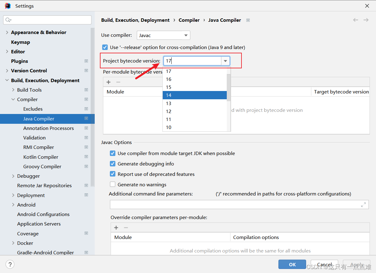Expand Version Control section
Image resolution: width=376 pixels, height=273 pixels.
coord(7,71)
